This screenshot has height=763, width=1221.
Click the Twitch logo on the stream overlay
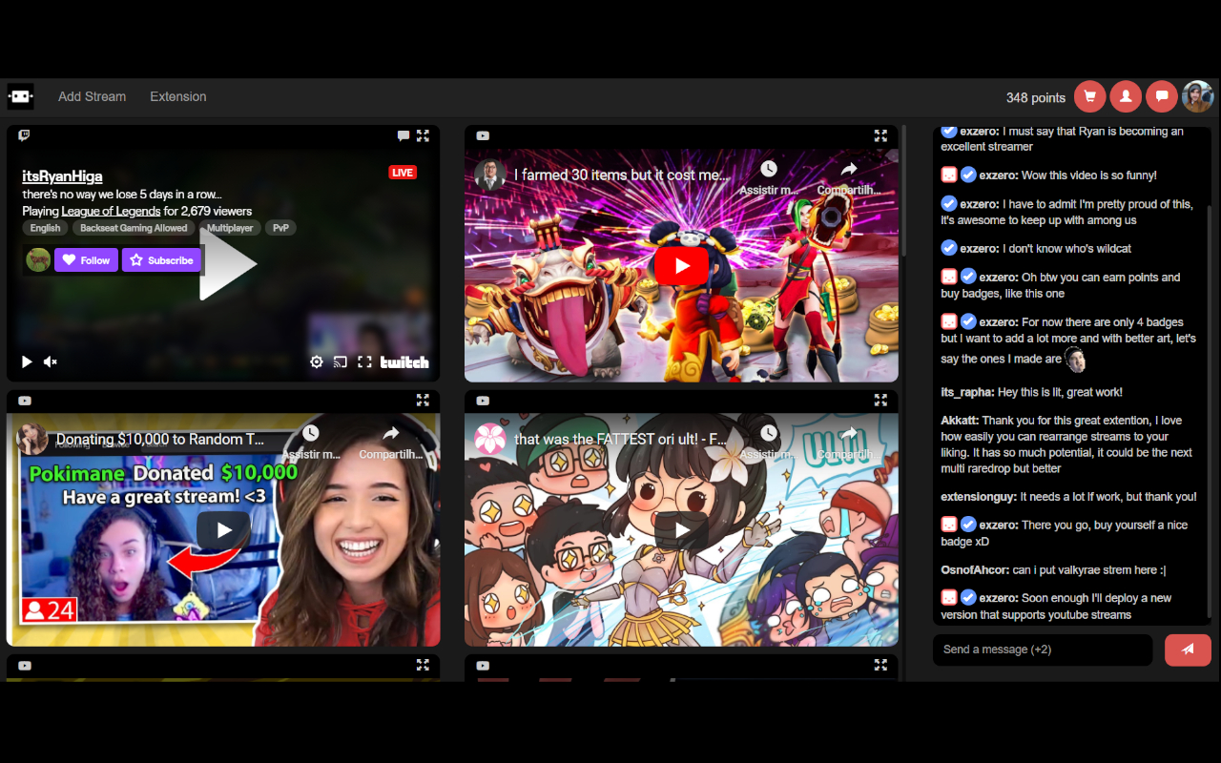point(404,362)
